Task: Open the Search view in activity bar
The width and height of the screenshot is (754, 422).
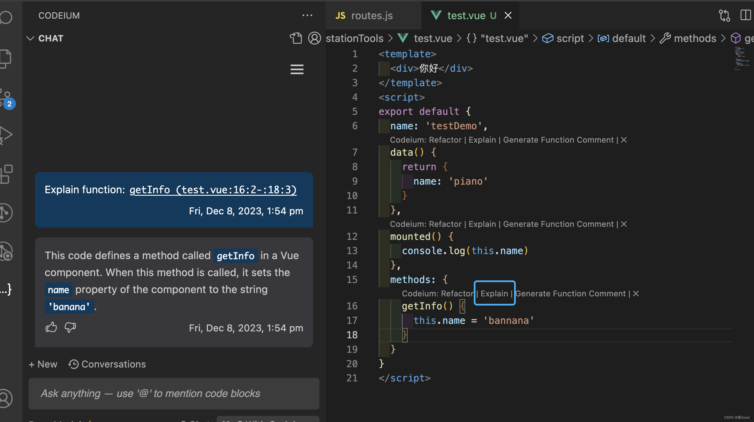Action: [x=6, y=17]
